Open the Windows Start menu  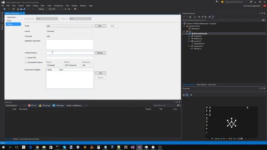click(x=3, y=147)
